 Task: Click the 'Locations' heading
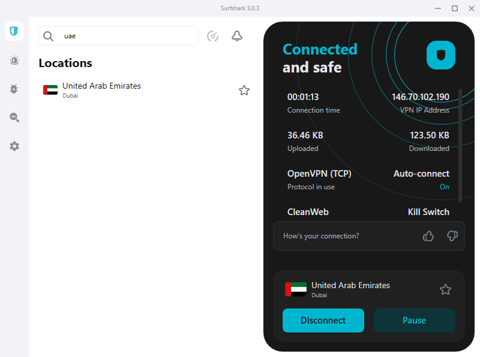pyautogui.click(x=65, y=63)
